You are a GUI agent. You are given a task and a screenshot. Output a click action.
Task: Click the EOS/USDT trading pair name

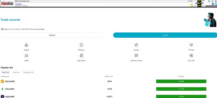(x=10, y=97)
